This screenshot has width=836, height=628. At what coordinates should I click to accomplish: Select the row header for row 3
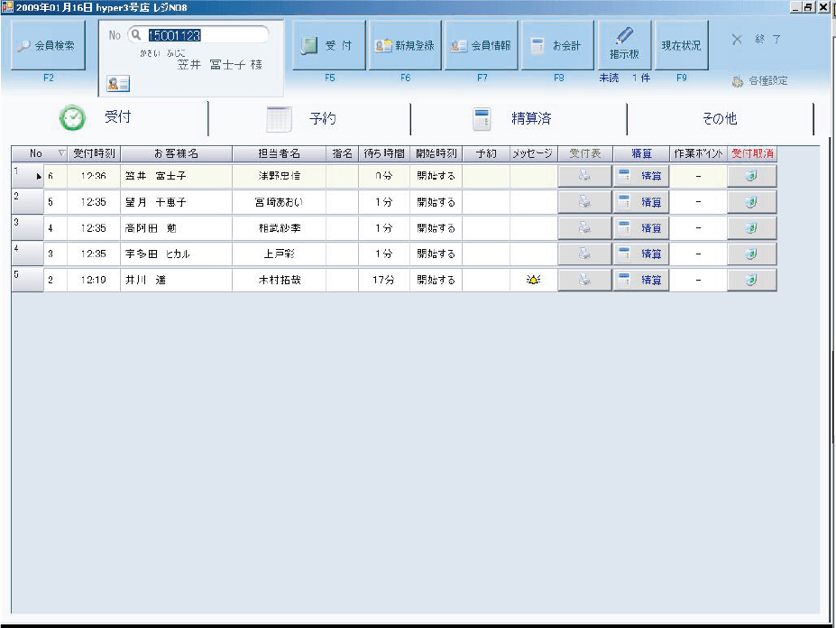tap(27, 228)
